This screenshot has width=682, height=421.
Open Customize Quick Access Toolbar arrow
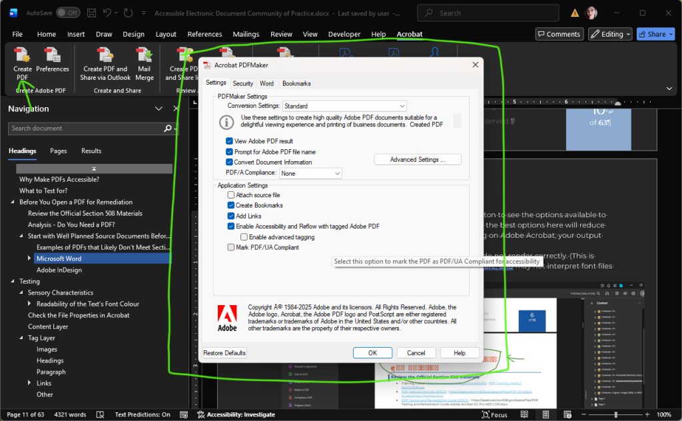pos(144,13)
